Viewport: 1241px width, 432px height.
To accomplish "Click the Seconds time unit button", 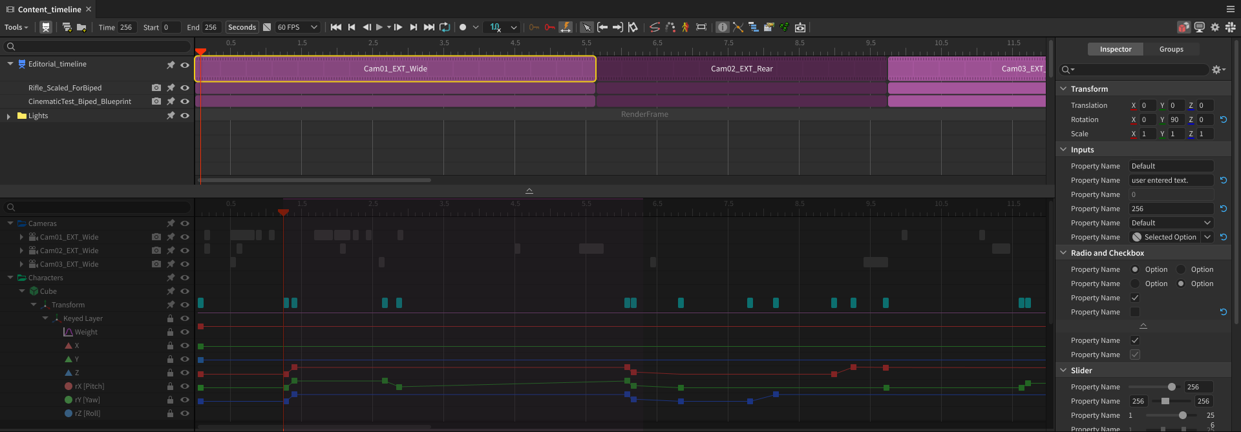I will click(242, 27).
